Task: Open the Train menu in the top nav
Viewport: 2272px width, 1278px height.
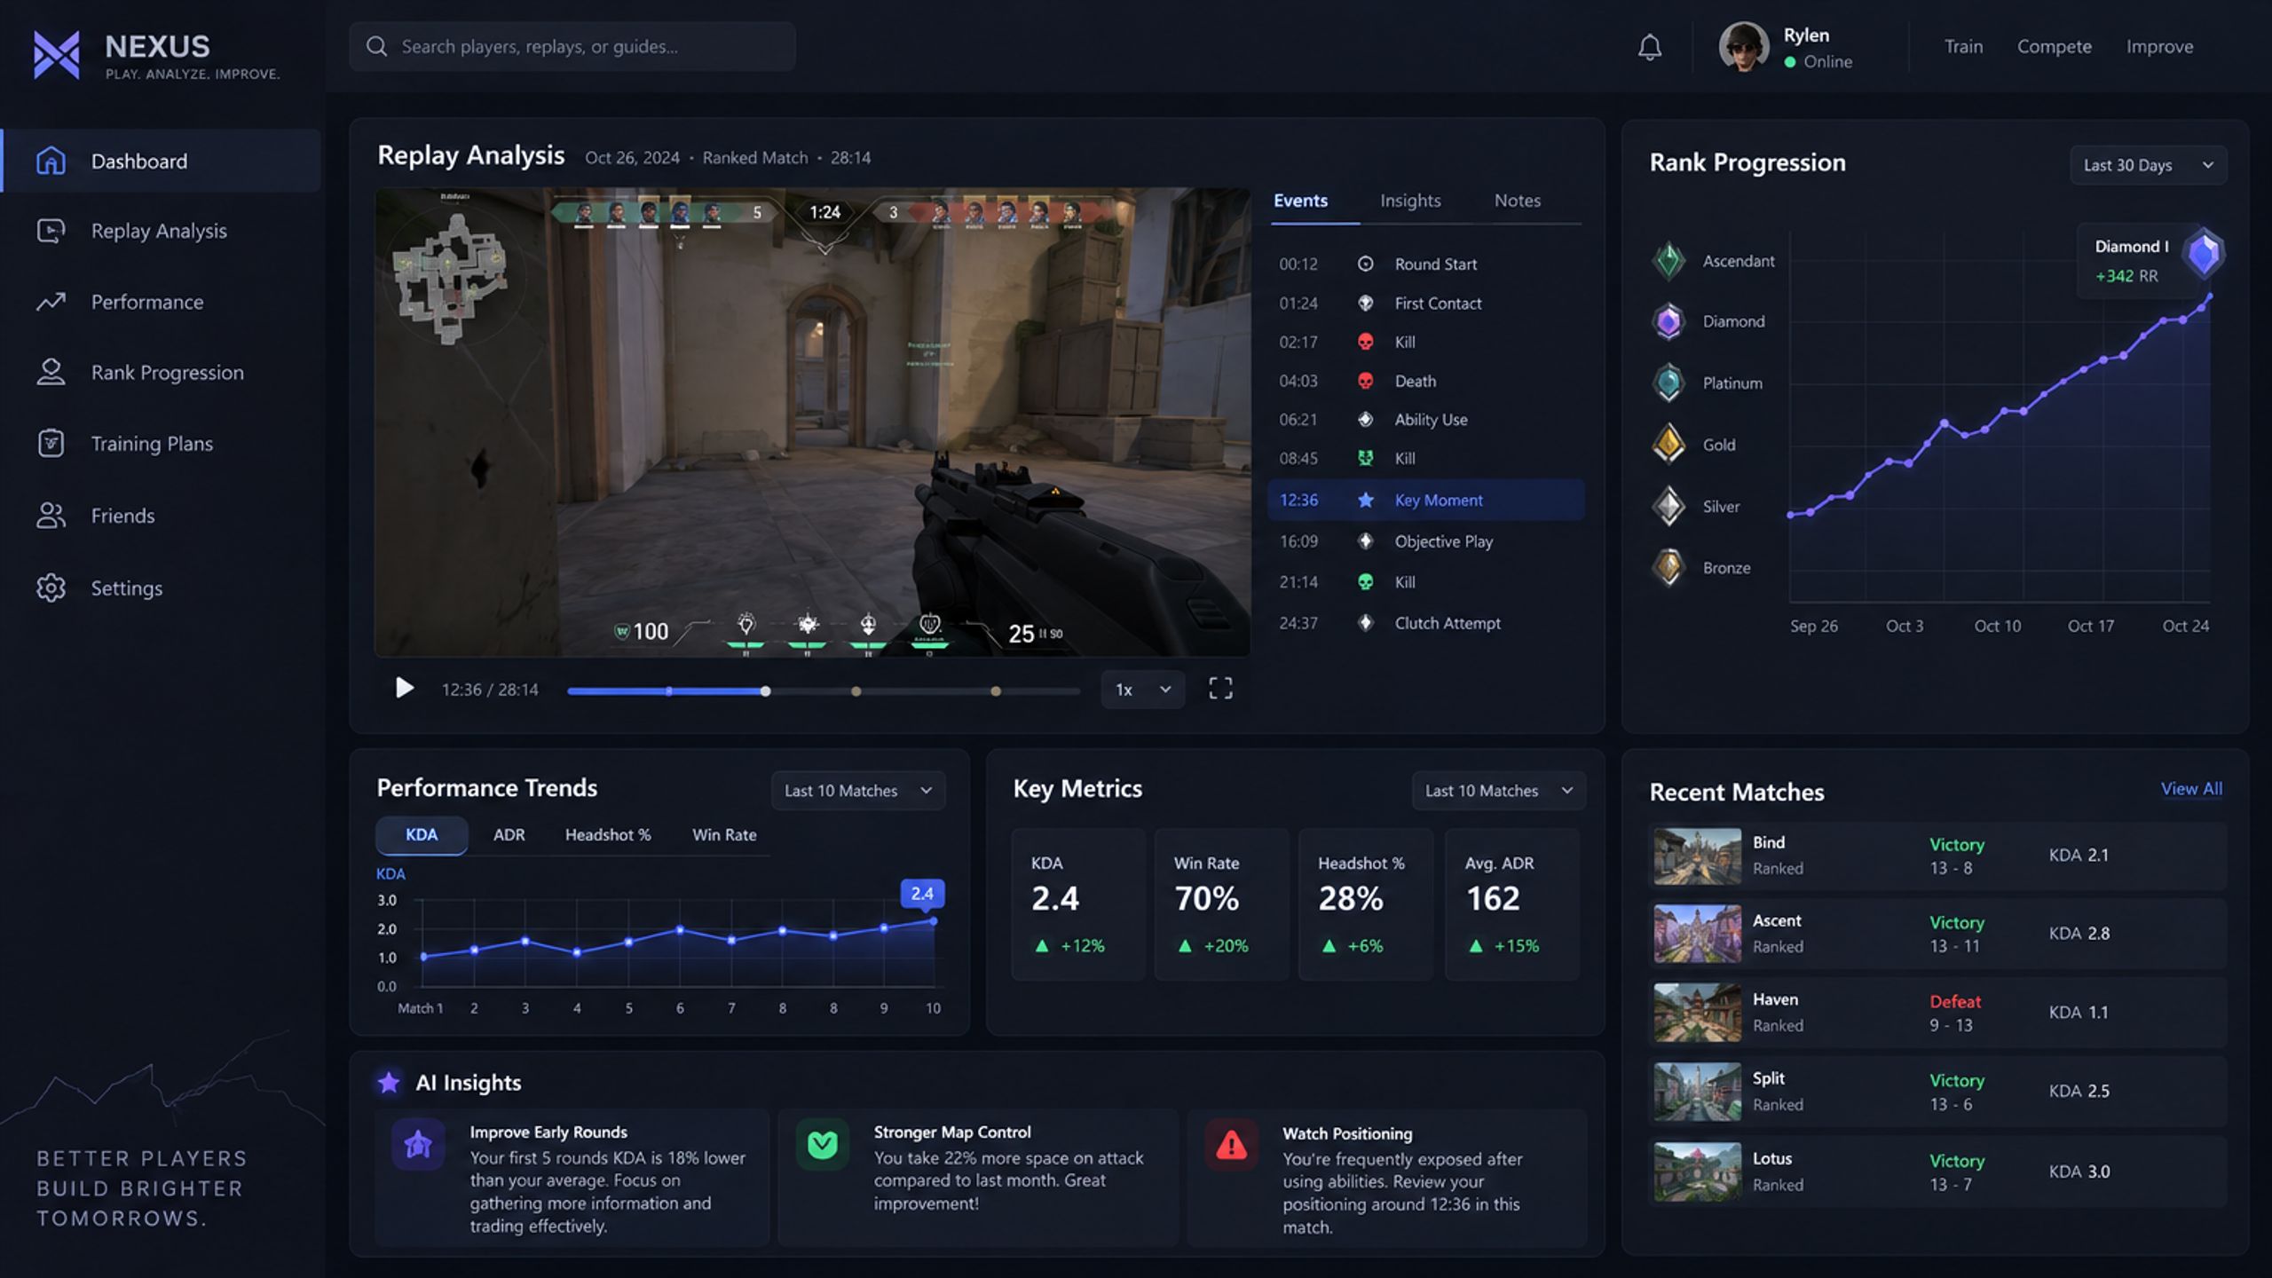Action: pyautogui.click(x=1963, y=46)
